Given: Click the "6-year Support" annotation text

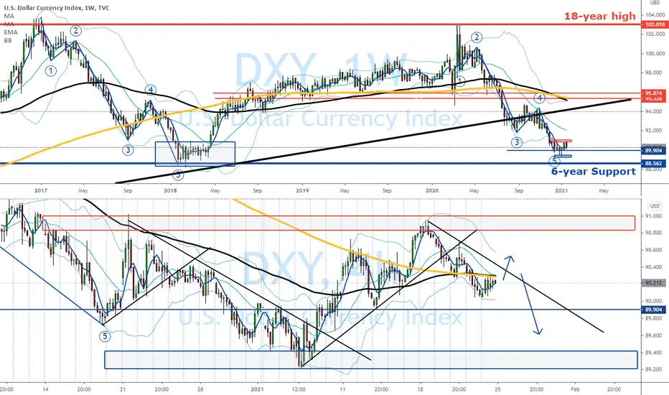Looking at the screenshot, I should click(x=593, y=171).
